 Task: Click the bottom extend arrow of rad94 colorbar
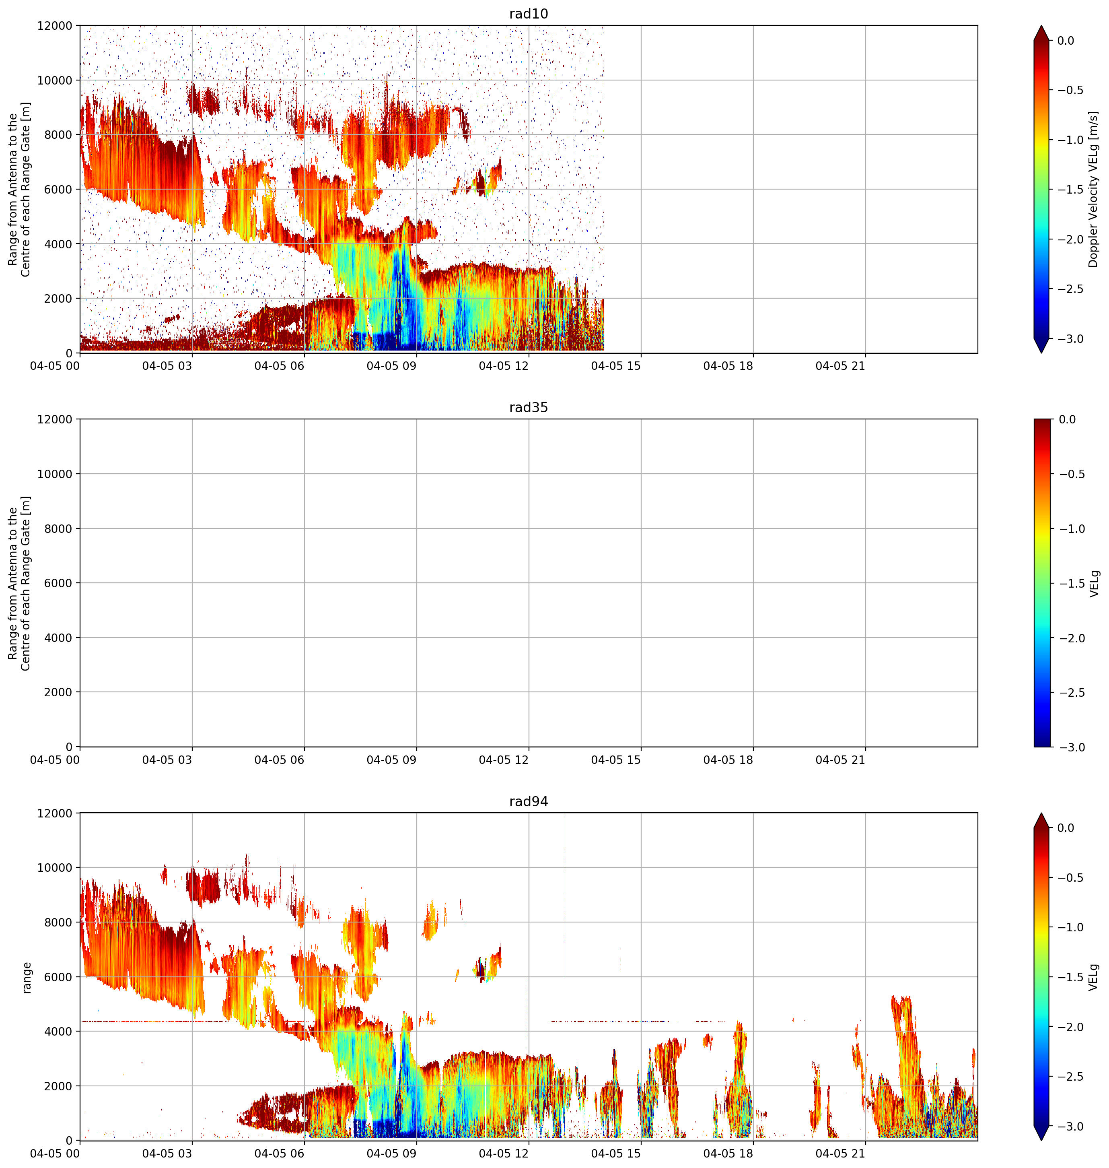(1041, 1133)
